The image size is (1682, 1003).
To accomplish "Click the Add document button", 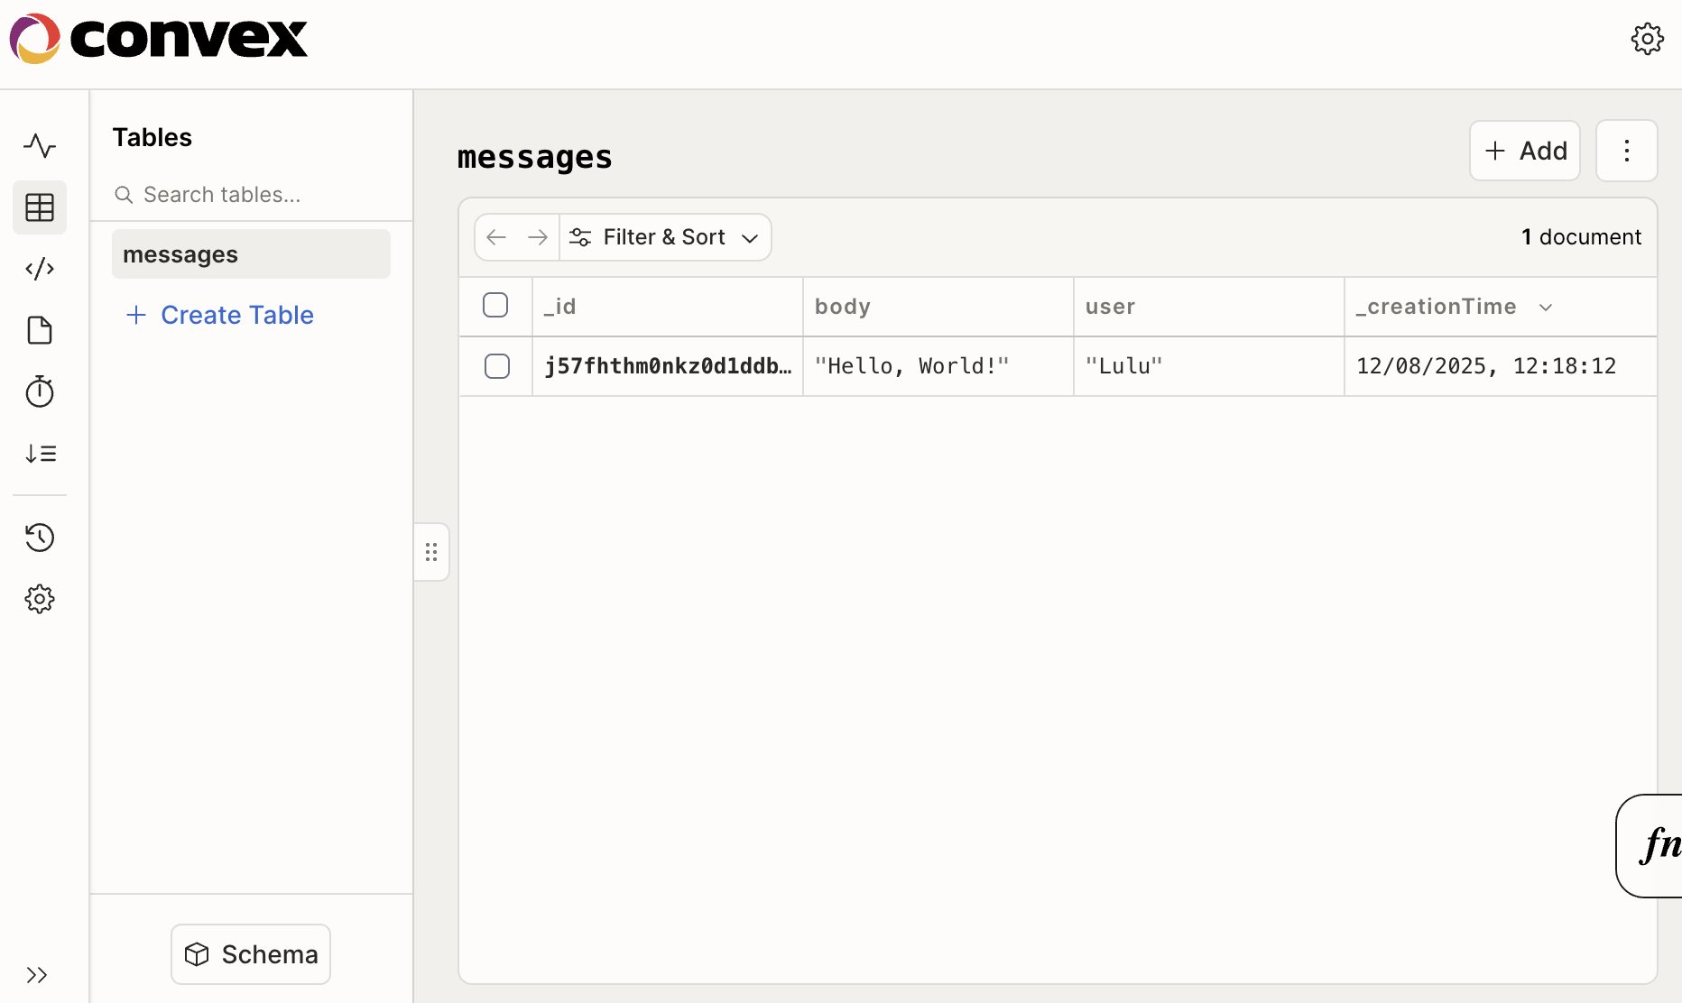I will click(1525, 151).
